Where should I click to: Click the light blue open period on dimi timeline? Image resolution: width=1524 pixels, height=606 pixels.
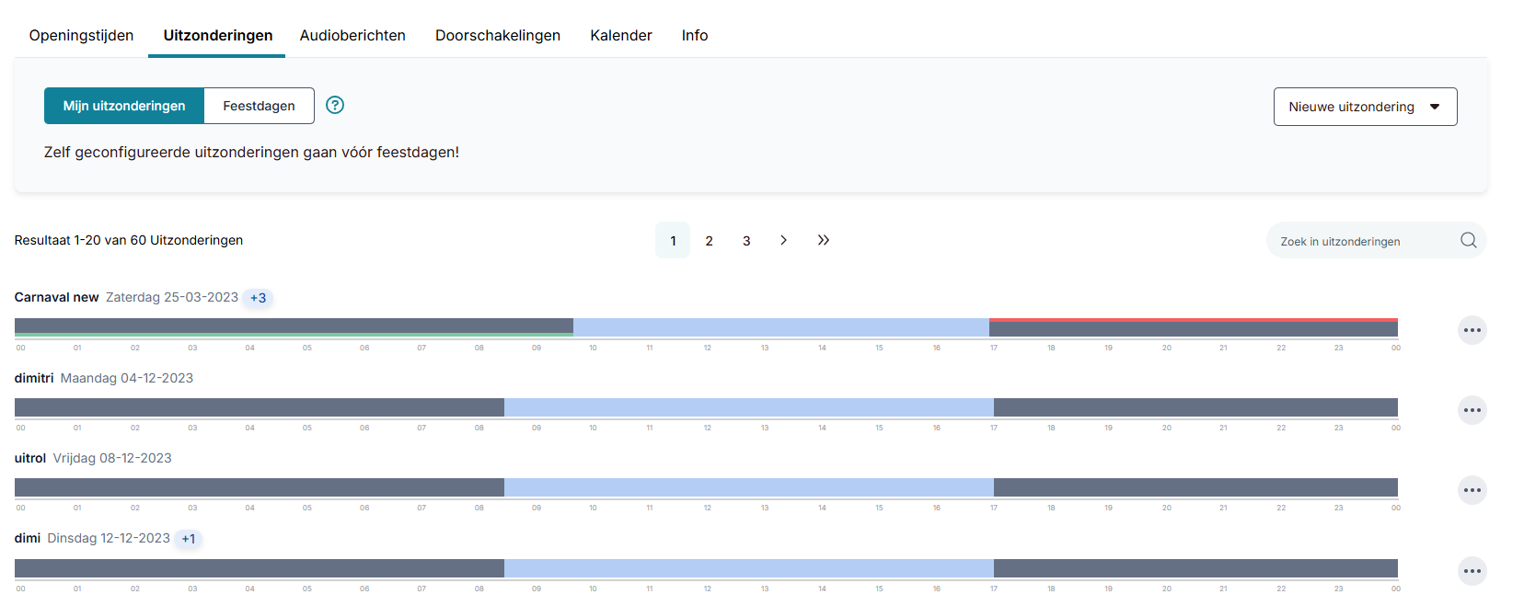pyautogui.click(x=749, y=568)
